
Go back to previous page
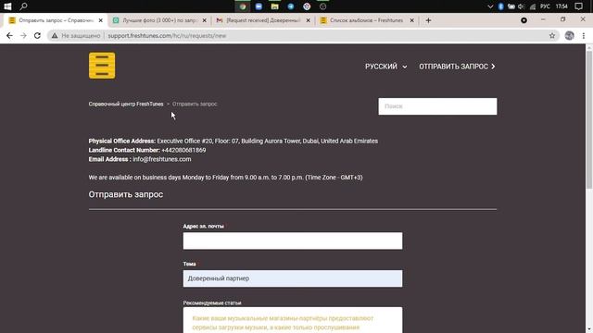9,35
